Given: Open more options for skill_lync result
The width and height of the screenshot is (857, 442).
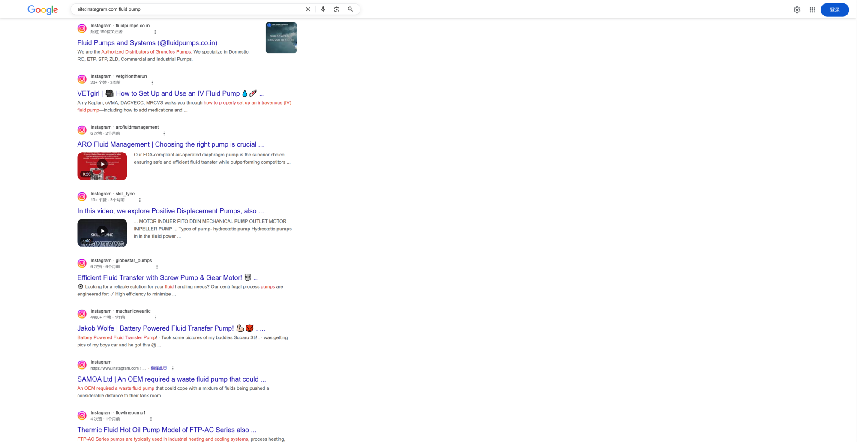Looking at the screenshot, I should 140,200.
